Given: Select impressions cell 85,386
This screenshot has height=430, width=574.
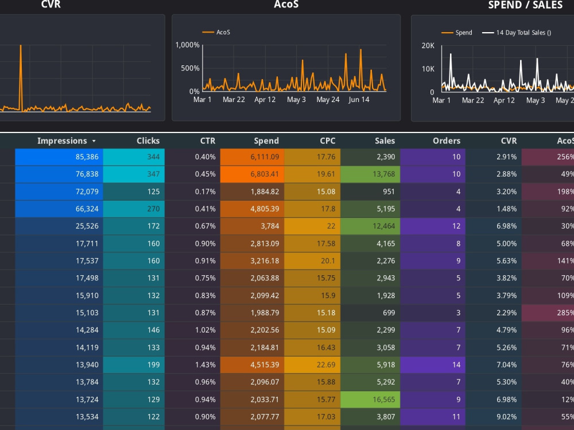Looking at the screenshot, I should pyautogui.click(x=59, y=157).
